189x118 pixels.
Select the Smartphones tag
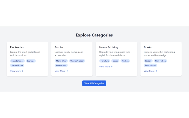17,61
